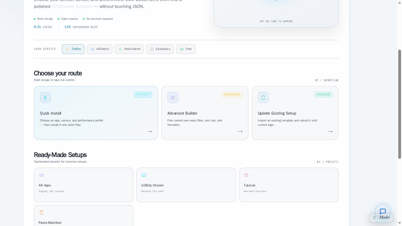This screenshot has height=226, width=402.
Task: Click the question mark icon on Tutorial
Action: tap(246, 175)
